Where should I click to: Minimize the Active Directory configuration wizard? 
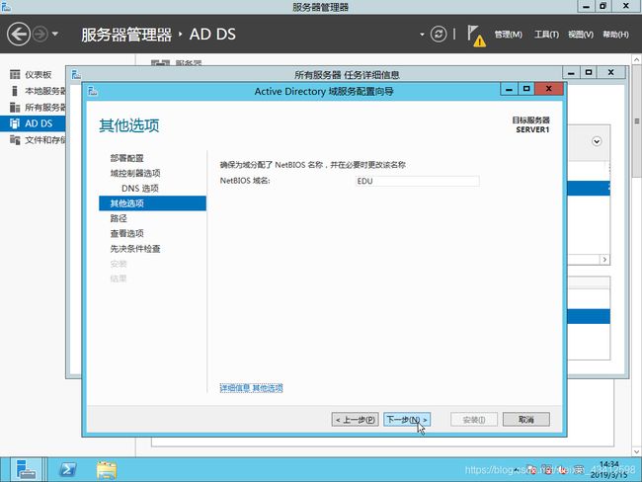point(509,89)
